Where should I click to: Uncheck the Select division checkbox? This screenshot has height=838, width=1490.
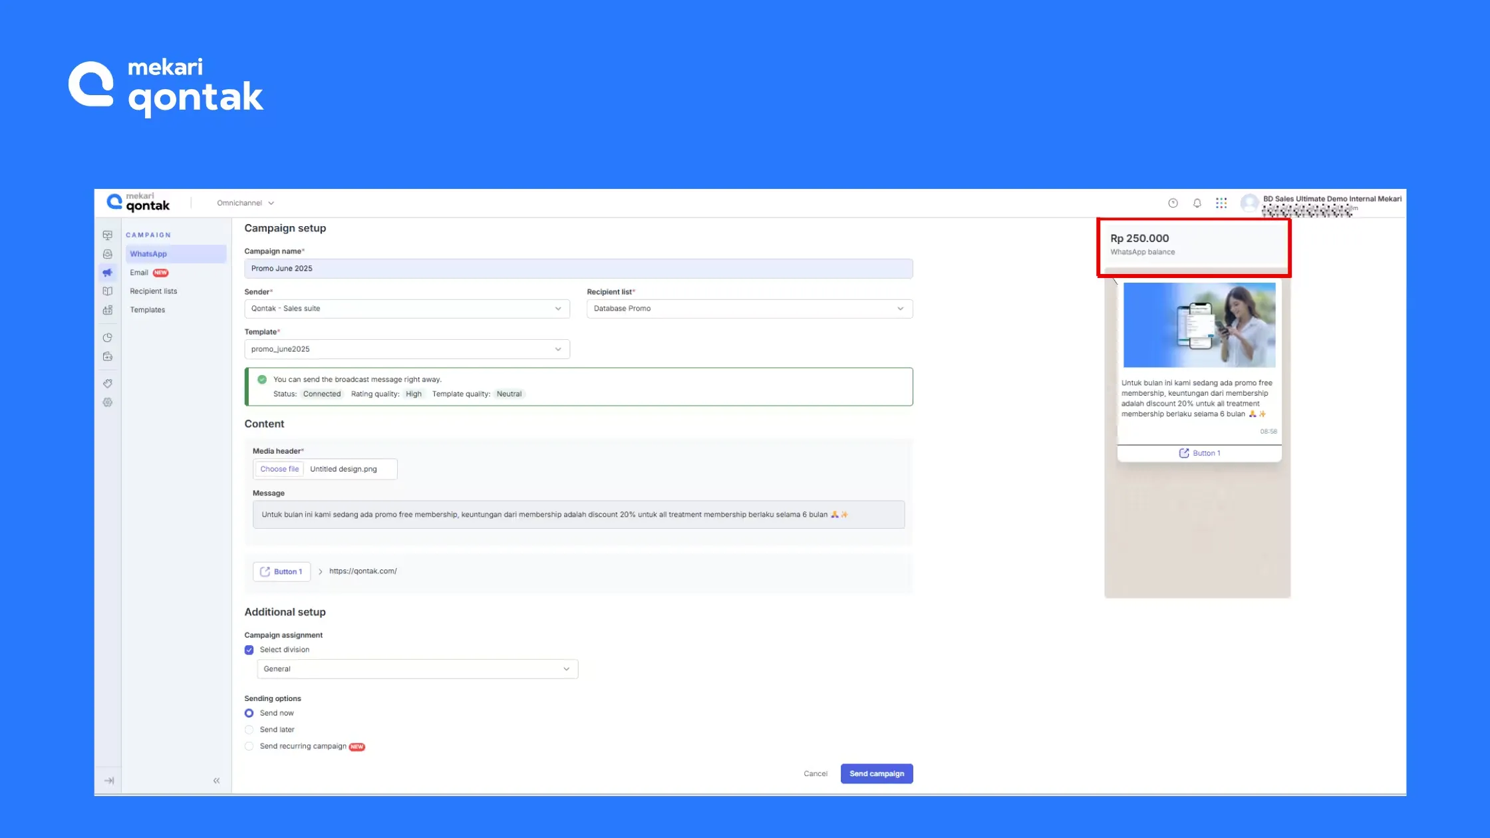coord(249,650)
